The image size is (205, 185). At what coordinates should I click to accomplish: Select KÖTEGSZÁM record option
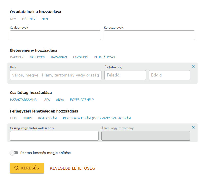tap(47, 118)
